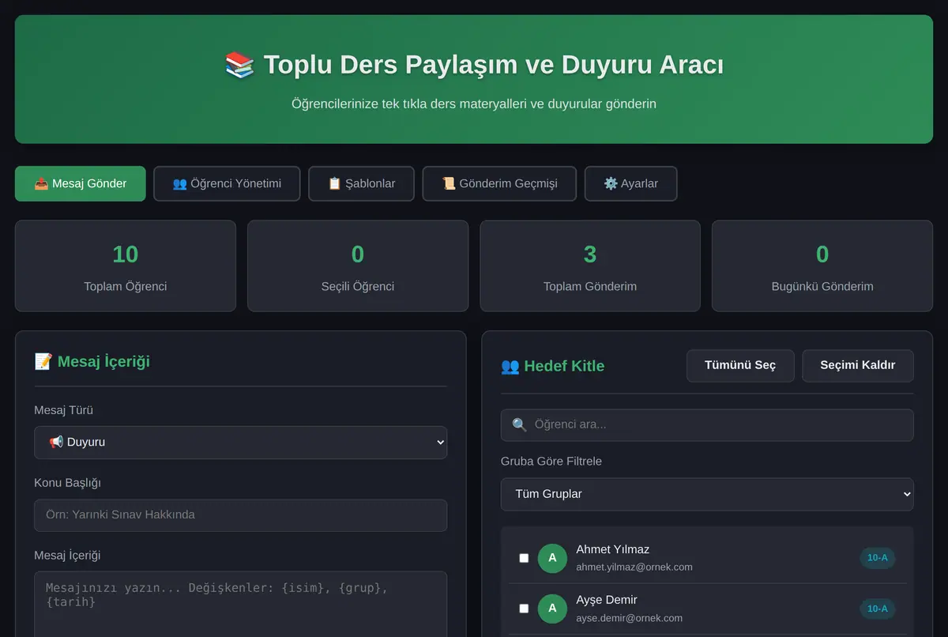This screenshot has width=948, height=637.
Task: Click the magnifier icon in search field
Action: pyautogui.click(x=519, y=425)
